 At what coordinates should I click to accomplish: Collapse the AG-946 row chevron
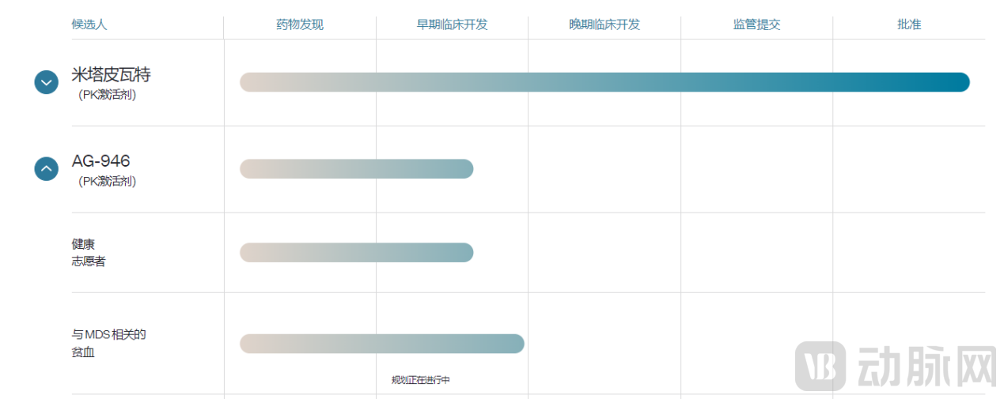(x=47, y=168)
